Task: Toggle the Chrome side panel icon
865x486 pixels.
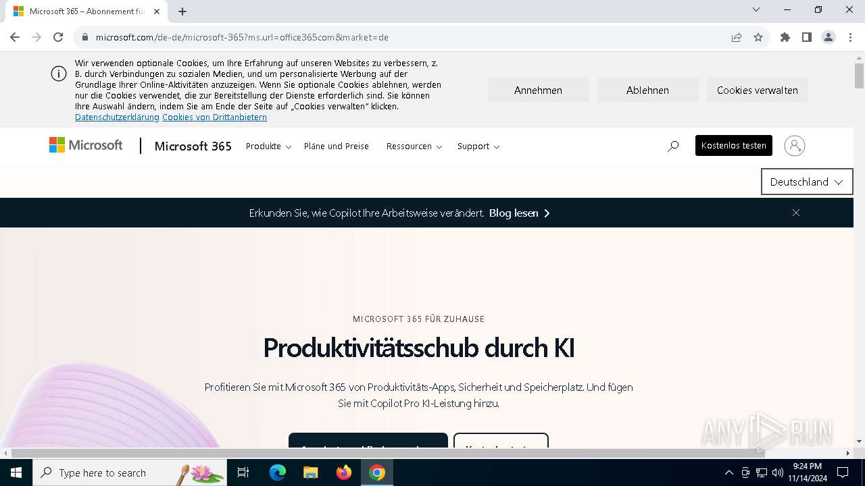Action: [807, 37]
